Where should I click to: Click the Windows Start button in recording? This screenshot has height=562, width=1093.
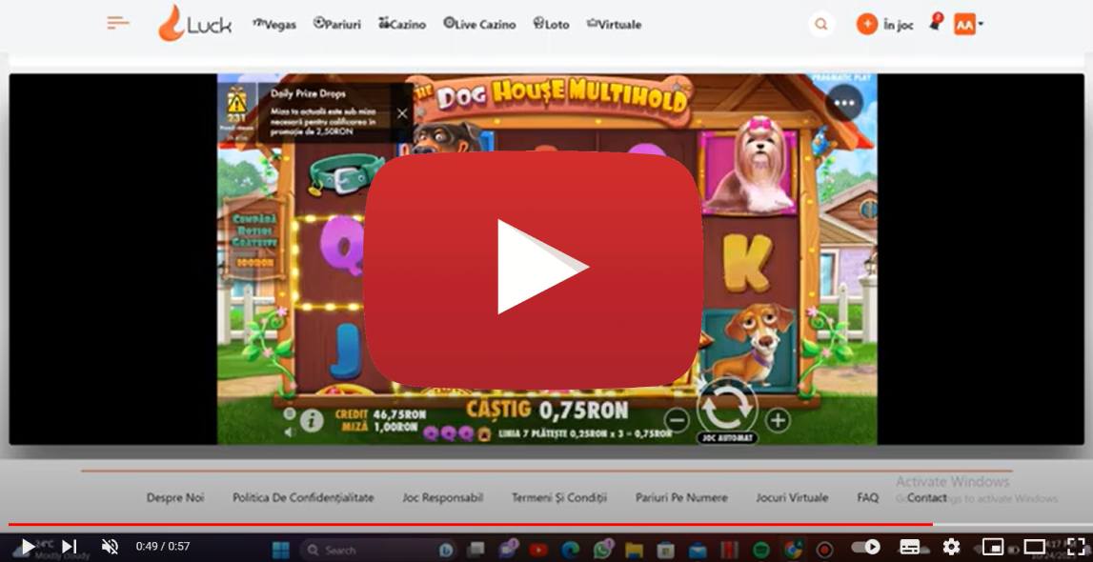coord(280,551)
